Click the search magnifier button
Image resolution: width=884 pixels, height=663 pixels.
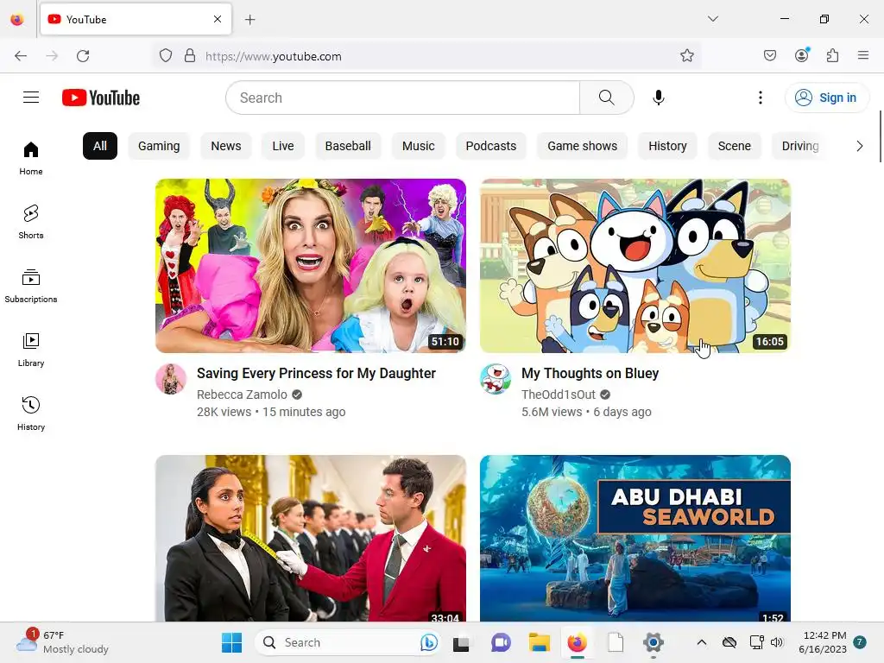tap(607, 98)
